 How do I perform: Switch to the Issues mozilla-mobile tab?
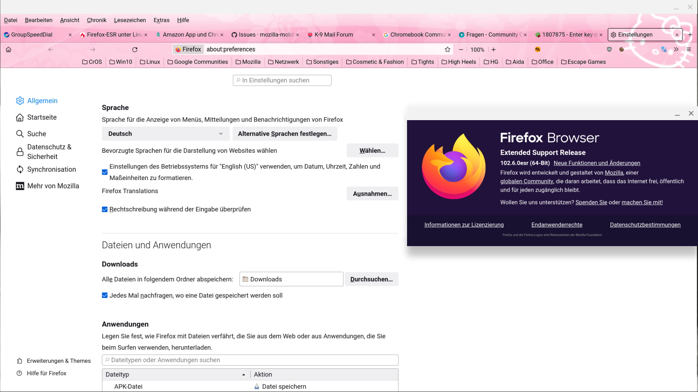(x=265, y=34)
